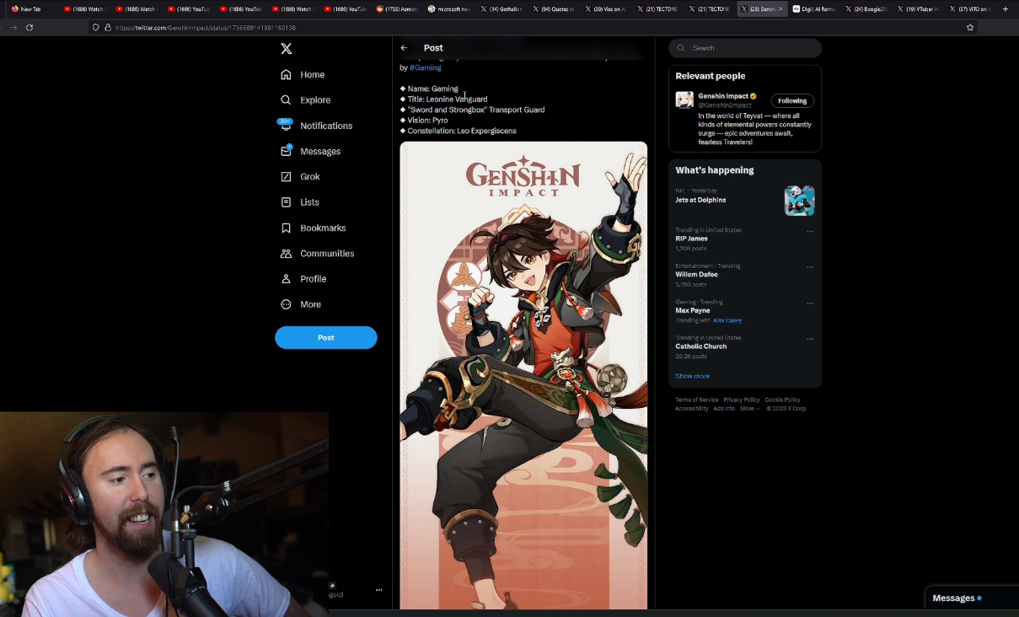Click the #Gaming hashtag in post

point(426,67)
